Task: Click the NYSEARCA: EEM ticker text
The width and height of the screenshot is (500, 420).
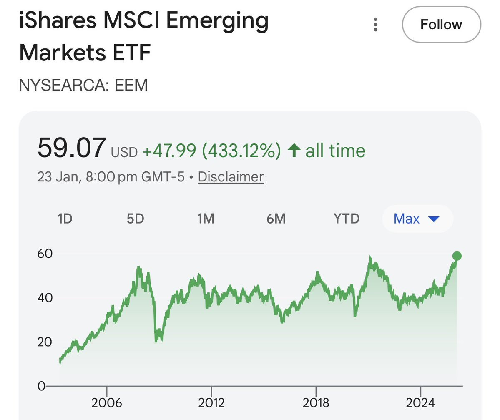Action: click(83, 85)
